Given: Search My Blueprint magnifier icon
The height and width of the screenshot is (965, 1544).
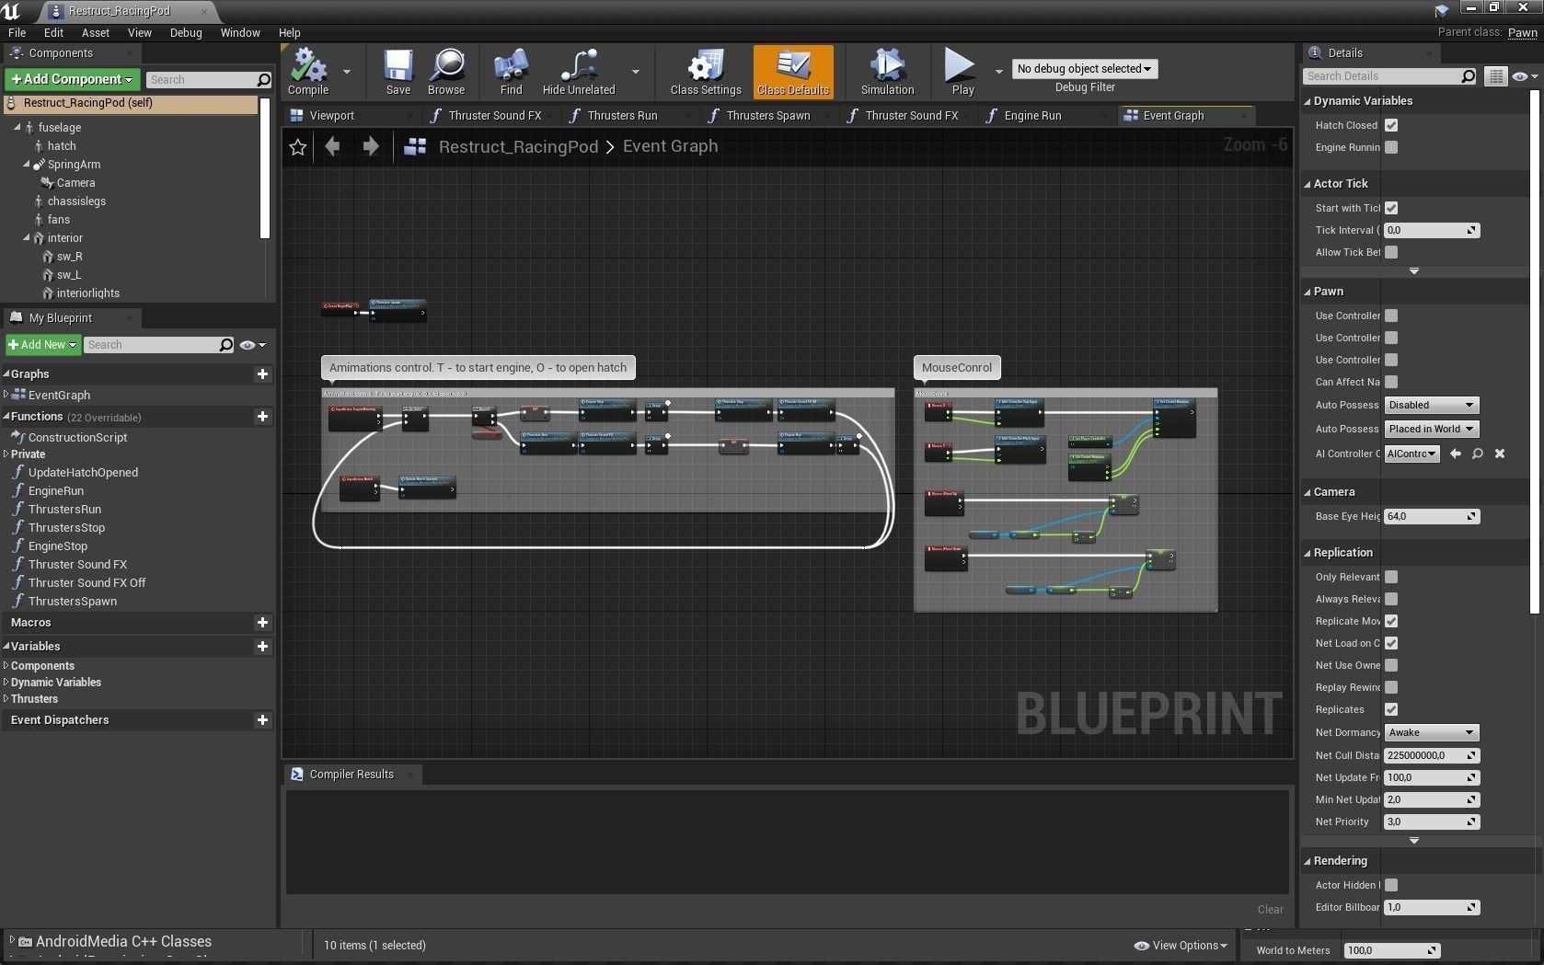Looking at the screenshot, I should [226, 345].
